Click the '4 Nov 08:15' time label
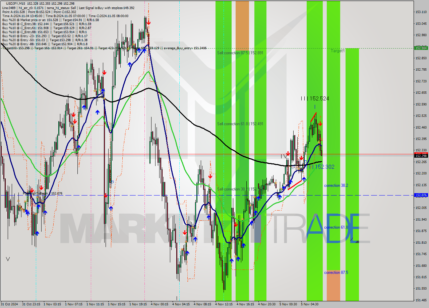Viewport: 429px width, 308px height. (x=202, y=304)
